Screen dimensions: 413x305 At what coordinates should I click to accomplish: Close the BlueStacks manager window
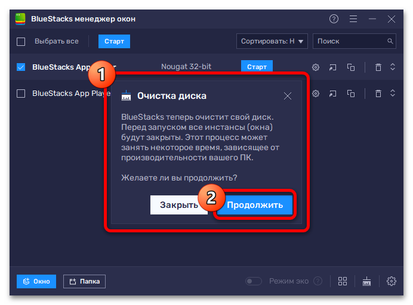[x=392, y=19]
